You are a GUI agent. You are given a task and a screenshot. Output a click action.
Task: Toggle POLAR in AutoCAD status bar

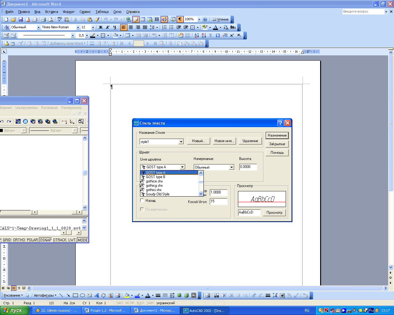[32, 240]
